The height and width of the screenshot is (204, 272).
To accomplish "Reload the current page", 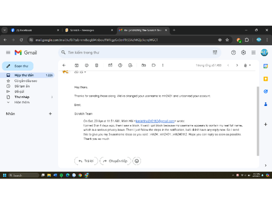I will coord(22,40).
